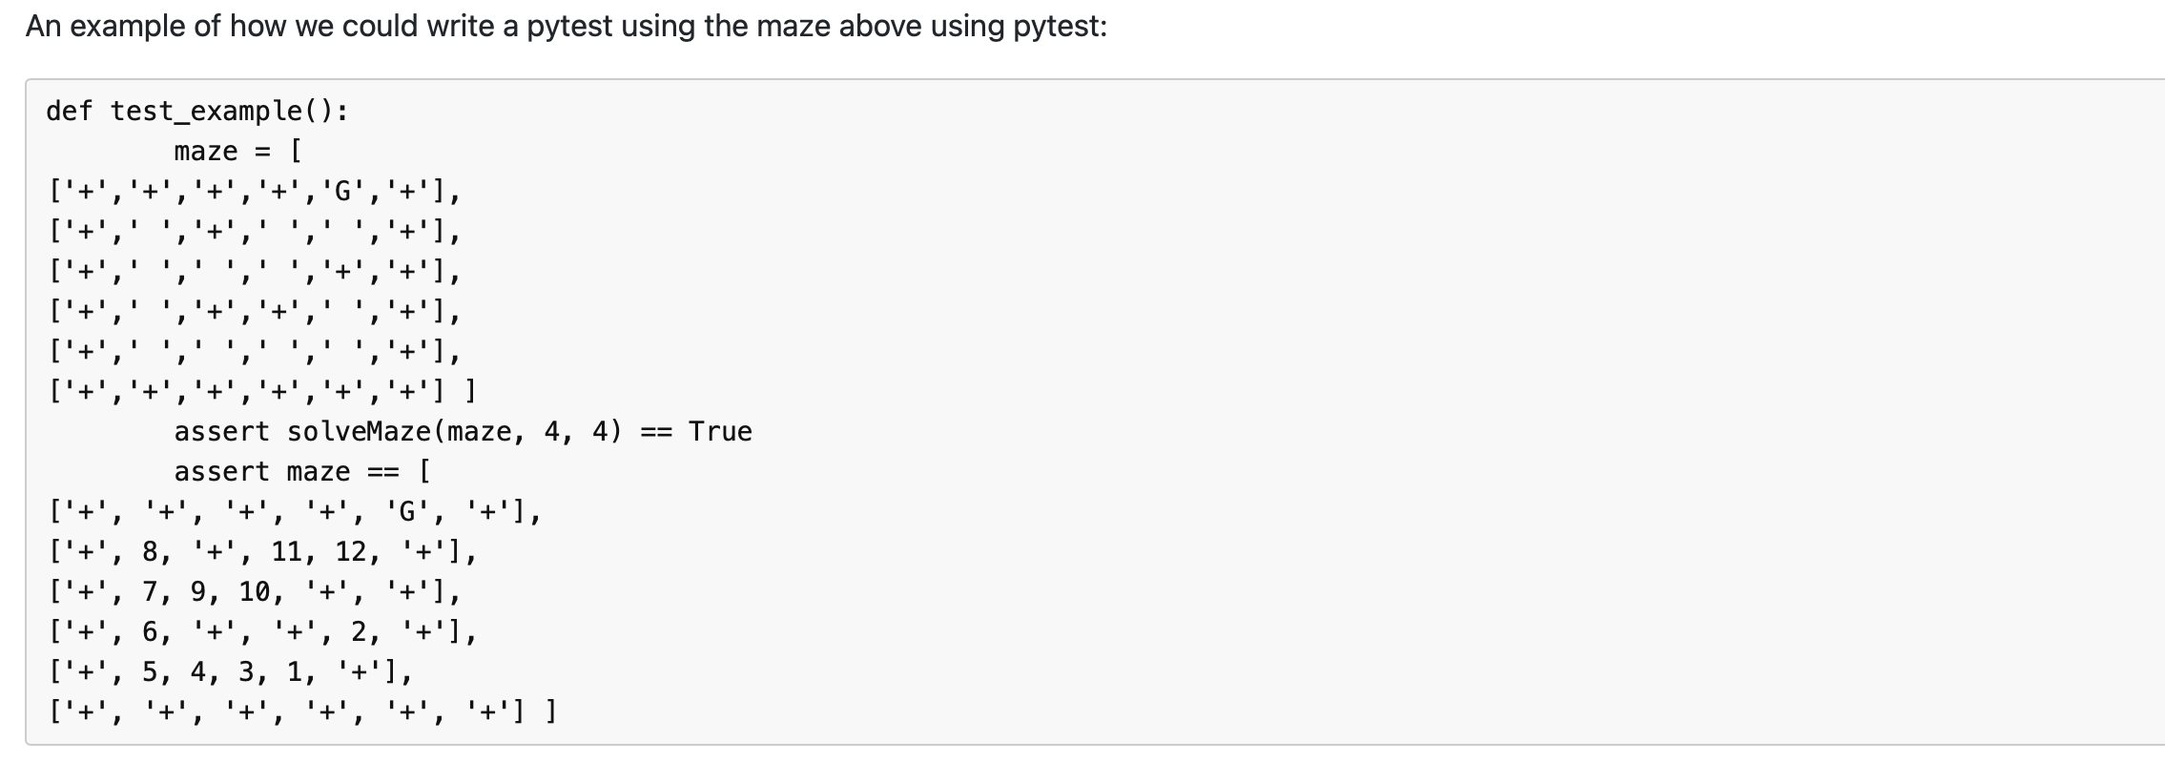Click the third input maze row

click(255, 272)
